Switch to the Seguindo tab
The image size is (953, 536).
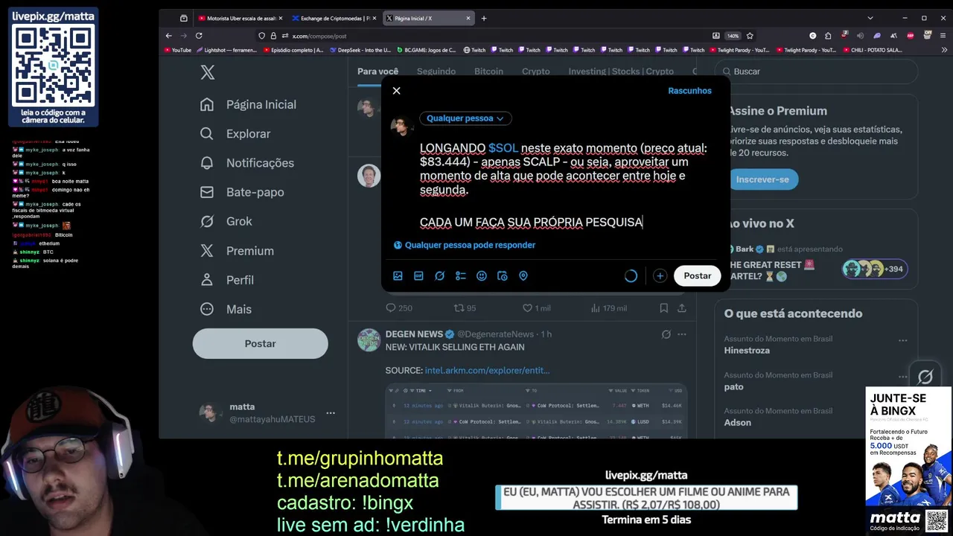pyautogui.click(x=436, y=71)
